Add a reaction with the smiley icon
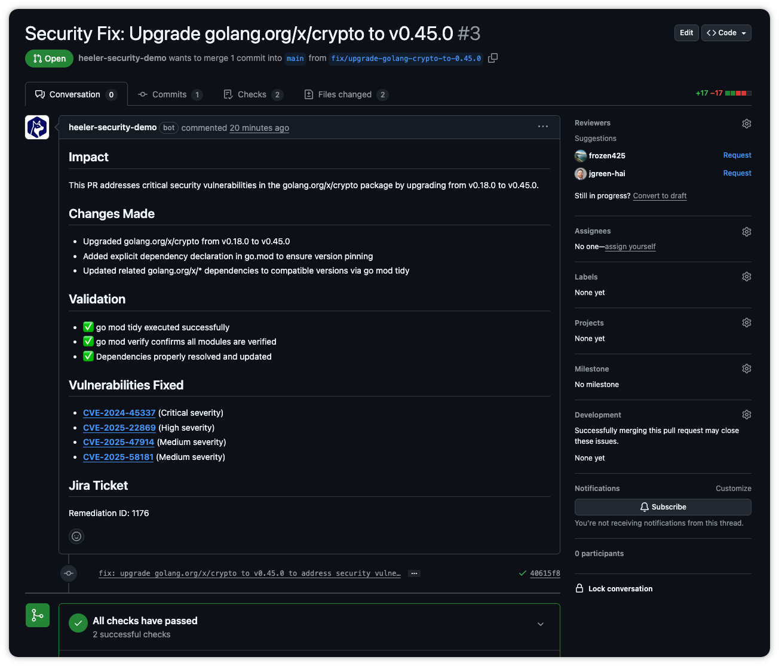The width and height of the screenshot is (779, 666). 76,536
